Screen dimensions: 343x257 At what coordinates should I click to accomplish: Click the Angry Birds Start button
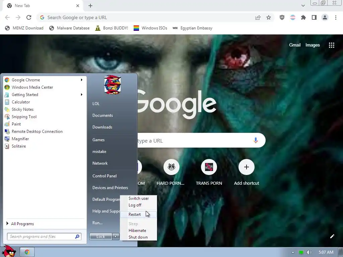click(x=9, y=251)
